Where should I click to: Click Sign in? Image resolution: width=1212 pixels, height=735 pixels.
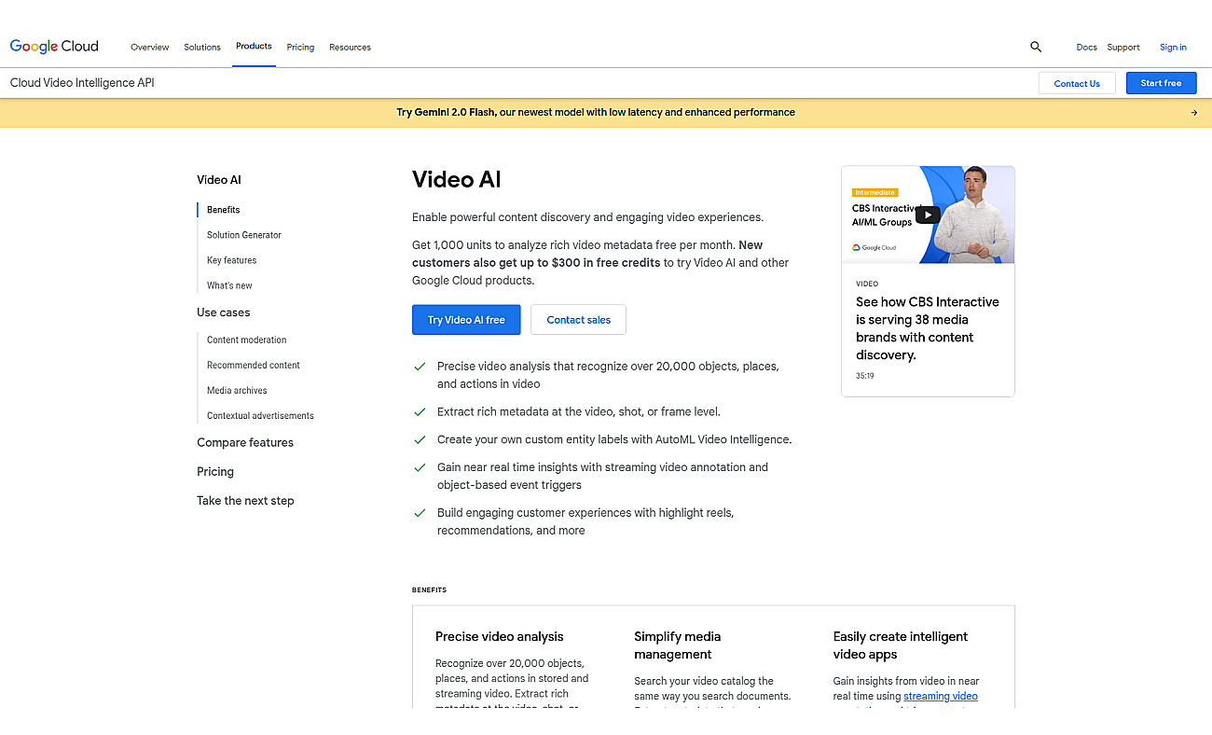(1173, 48)
